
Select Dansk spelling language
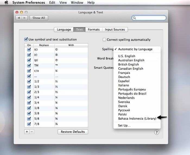pyautogui.click(x=137, y=106)
